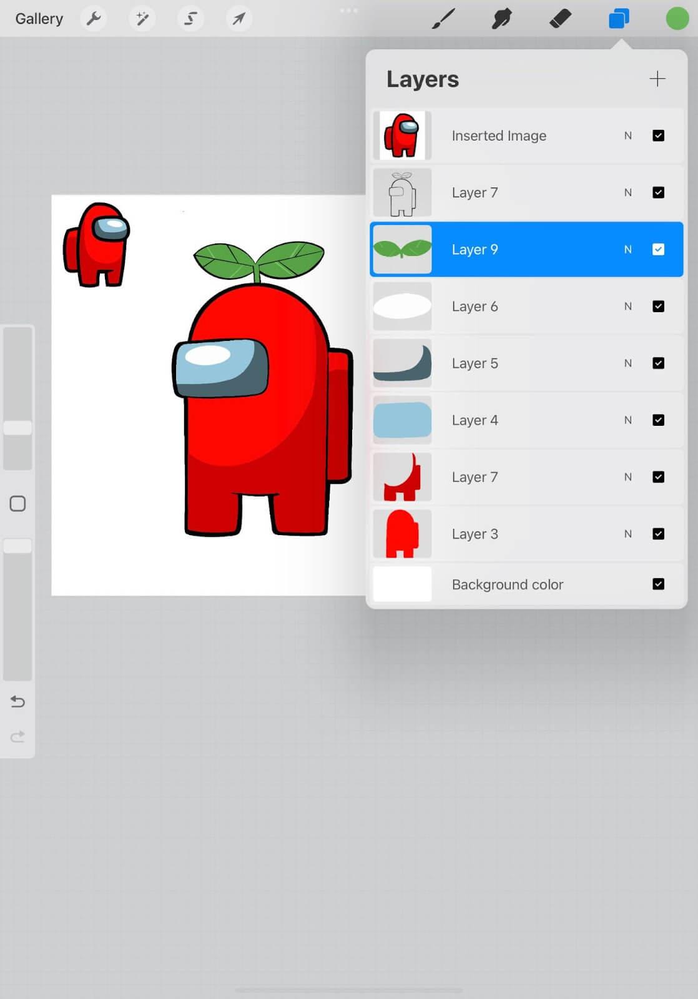Viewport: 698px width, 999px height.
Task: Tap the white oval thumbnail of Layer 6
Action: coord(402,306)
